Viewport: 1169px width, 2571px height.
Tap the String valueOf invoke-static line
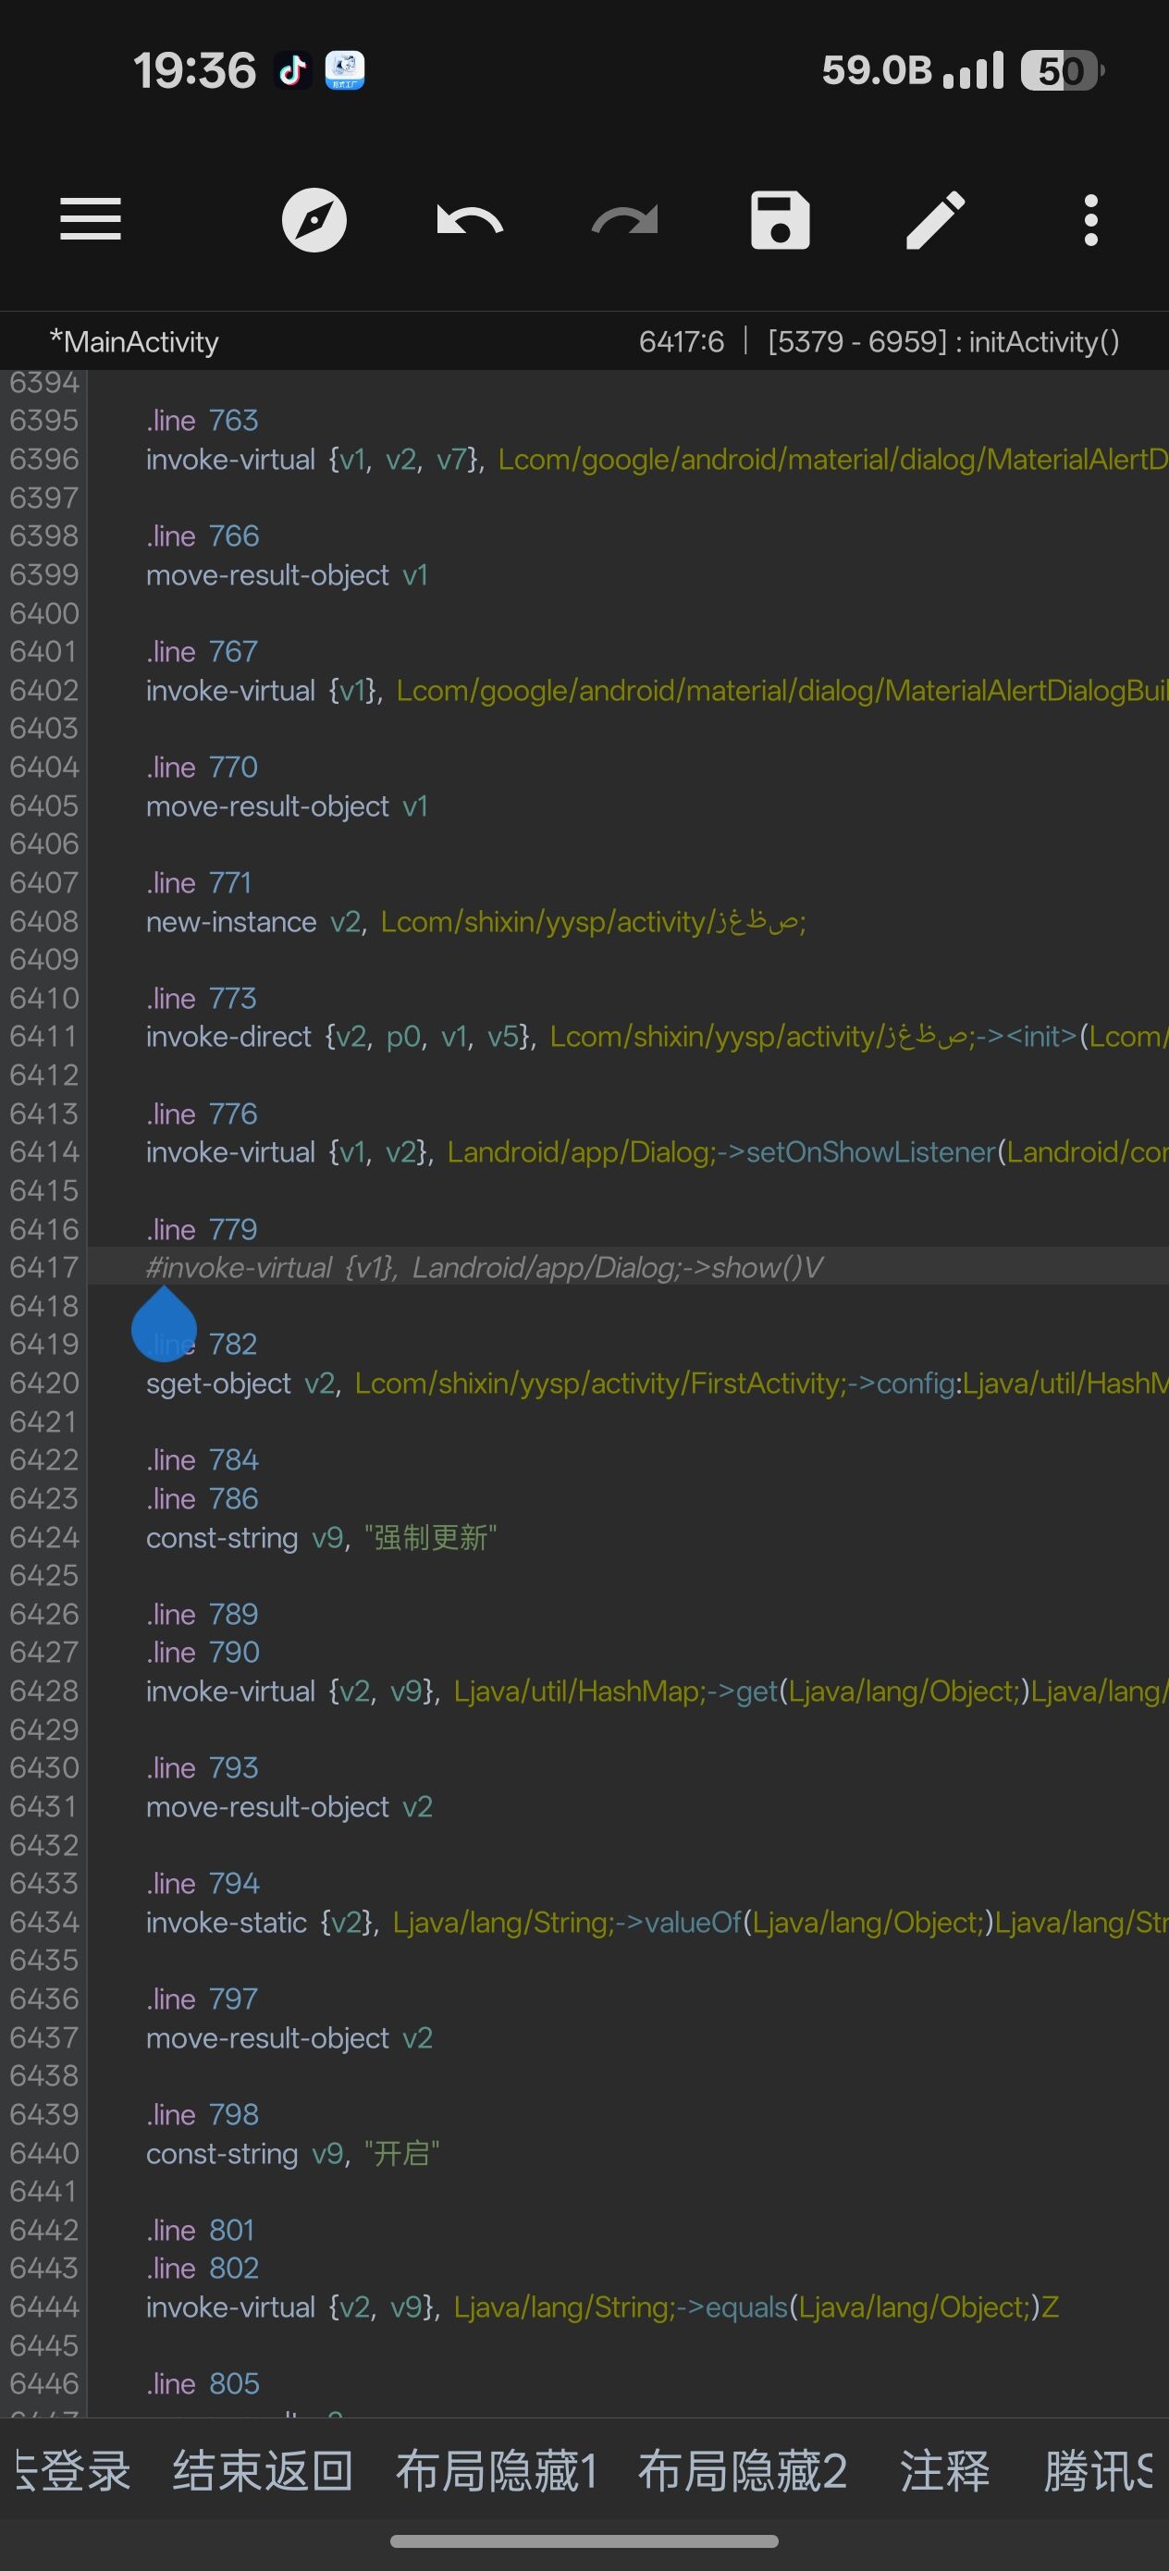657,1923
